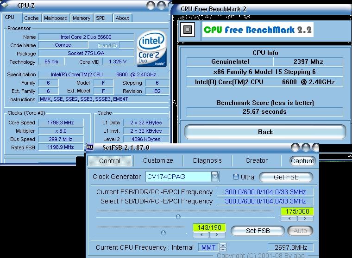Expand the Clock Generator dropdown arrow
The height and width of the screenshot is (258, 352).
pos(215,177)
